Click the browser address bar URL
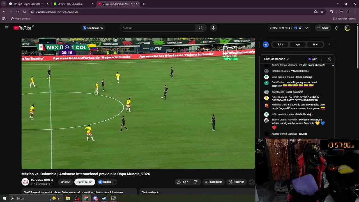Image resolution: width=359 pixels, height=202 pixels. 57,12
